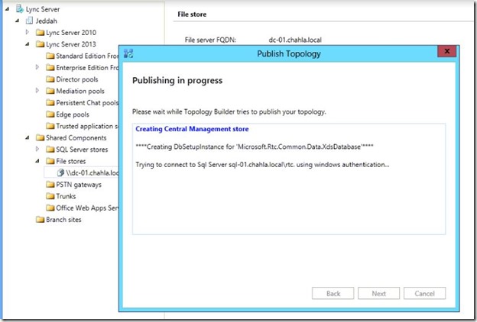Click the 'File server FQDN:' label
This screenshot has height=322, width=477.
tap(210, 40)
